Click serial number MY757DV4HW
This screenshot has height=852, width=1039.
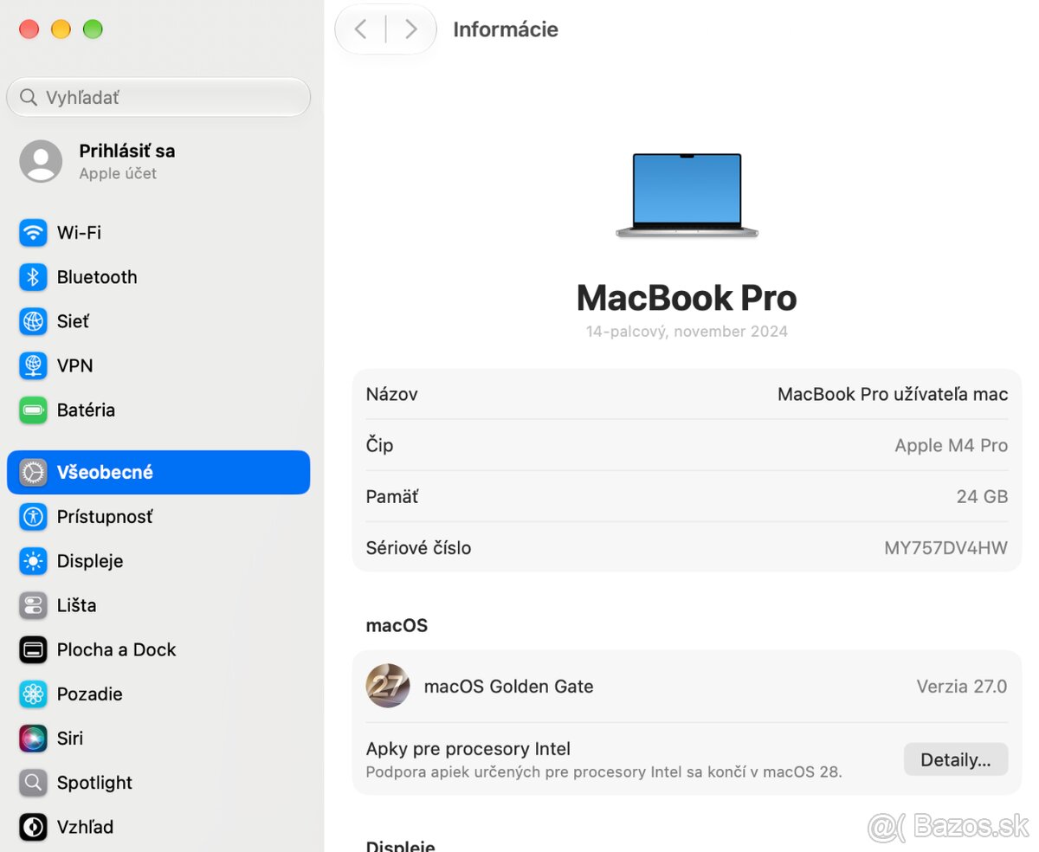(945, 547)
